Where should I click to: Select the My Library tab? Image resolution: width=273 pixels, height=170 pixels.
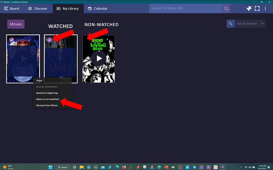[68, 9]
